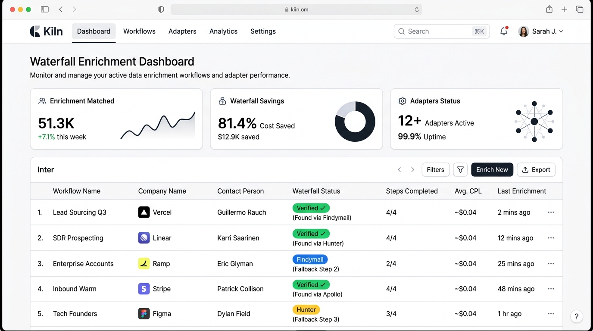Go to previous table page arrow
The height and width of the screenshot is (331, 593).
399,170
